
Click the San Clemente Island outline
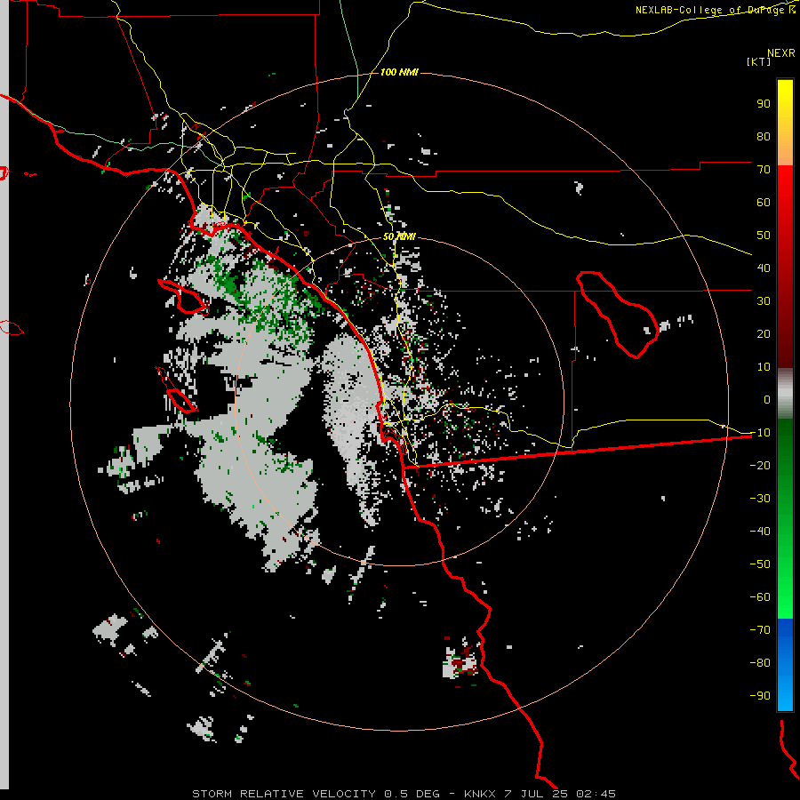176,390
